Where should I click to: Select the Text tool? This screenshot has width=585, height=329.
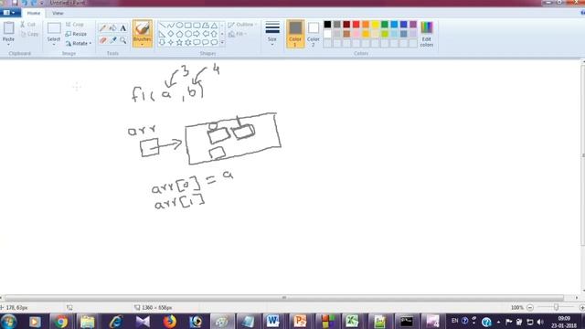(123, 28)
